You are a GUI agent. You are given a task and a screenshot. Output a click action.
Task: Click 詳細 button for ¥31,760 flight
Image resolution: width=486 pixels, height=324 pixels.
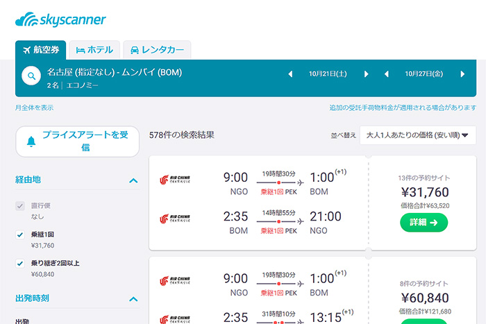[424, 222]
